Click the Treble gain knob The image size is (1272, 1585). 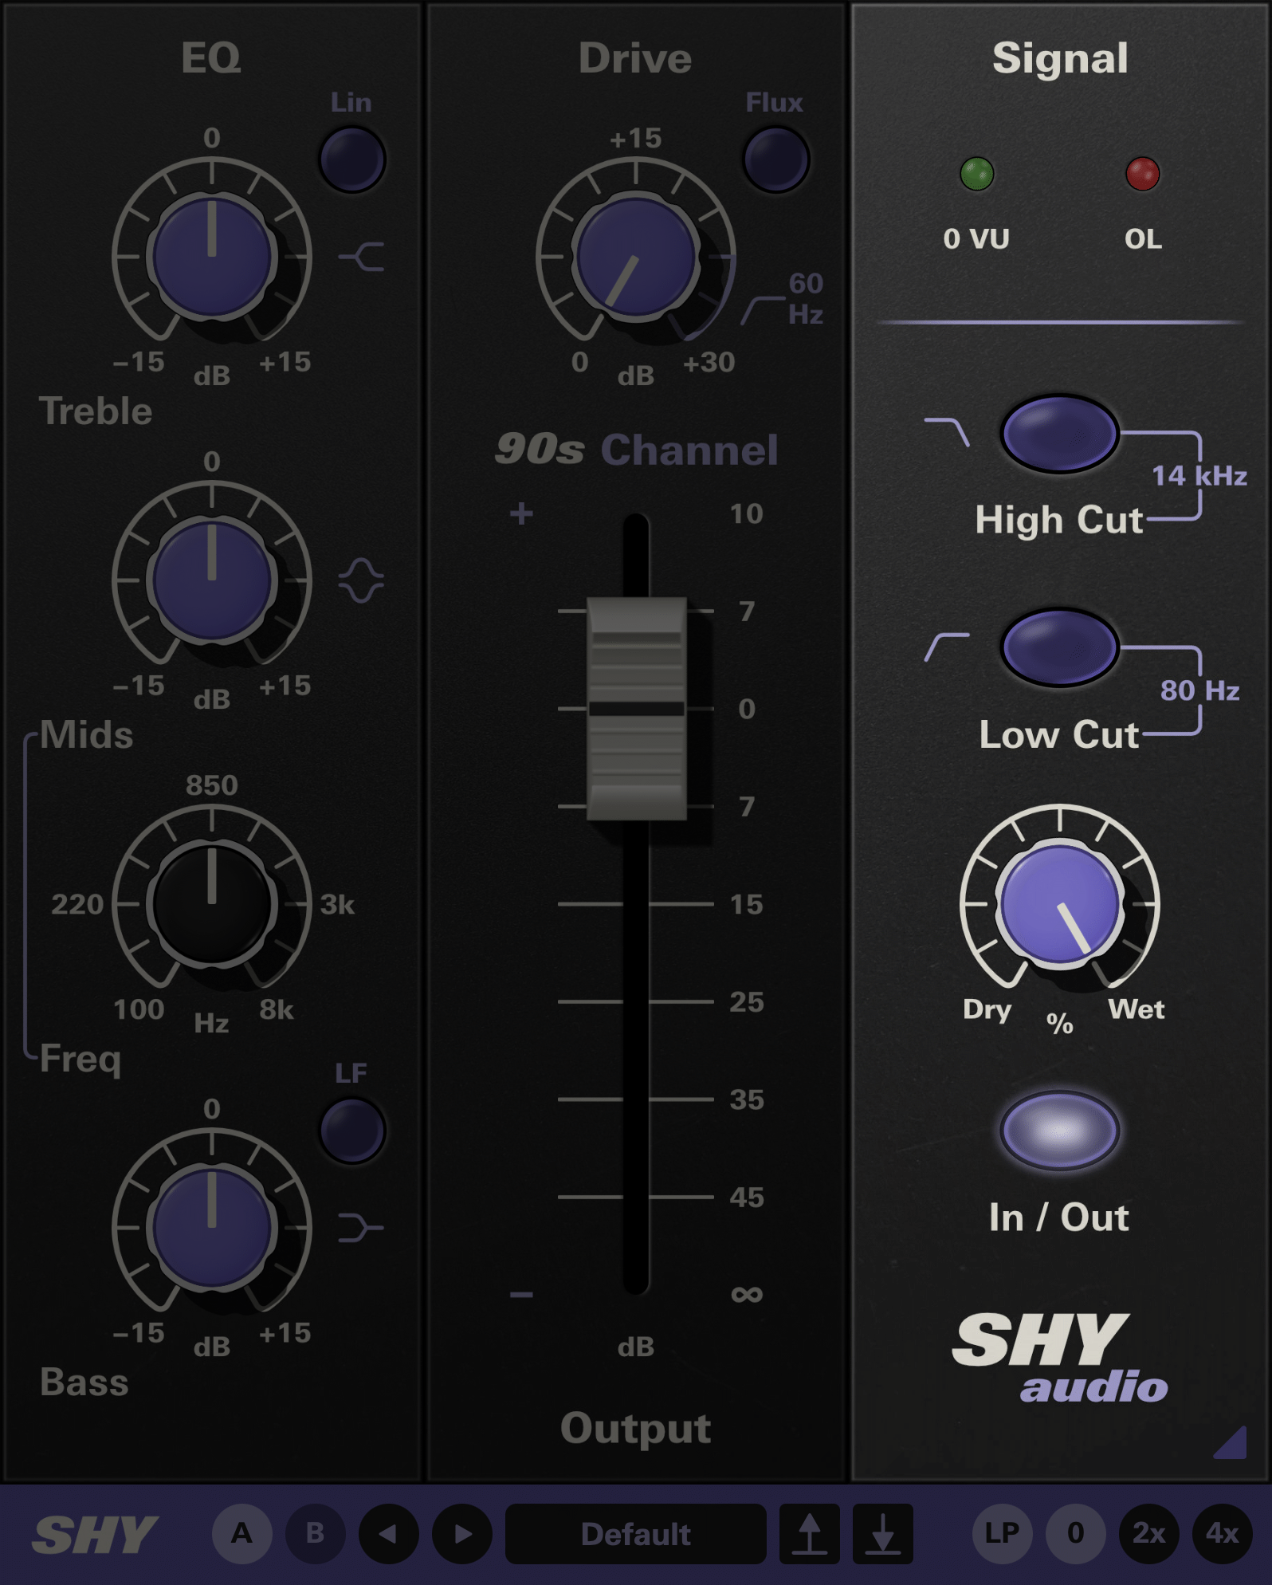tap(212, 257)
